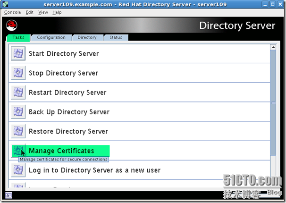Switch to the Configuration tab
This screenshot has height=203, width=286.
tap(51, 38)
